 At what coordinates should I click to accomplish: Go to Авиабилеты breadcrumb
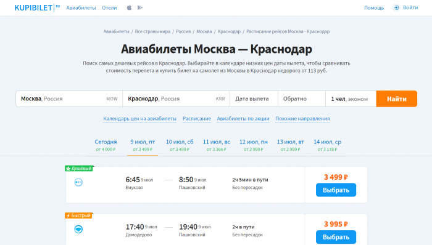[116, 31]
